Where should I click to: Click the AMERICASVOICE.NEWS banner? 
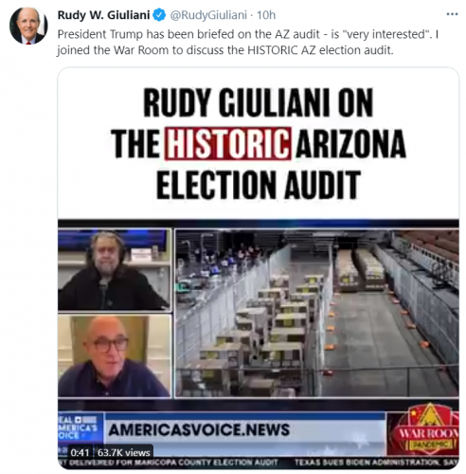[199, 429]
